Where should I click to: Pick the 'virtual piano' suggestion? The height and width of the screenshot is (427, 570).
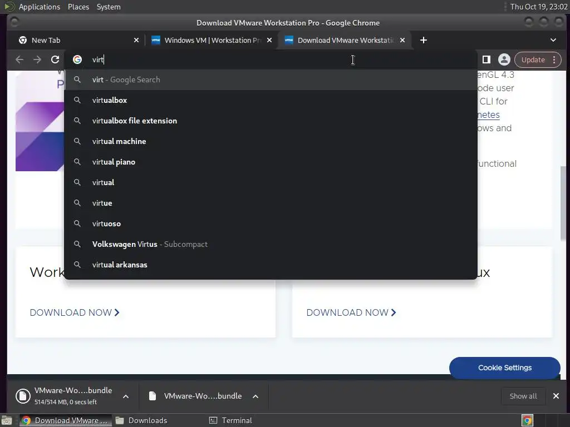(x=271, y=162)
